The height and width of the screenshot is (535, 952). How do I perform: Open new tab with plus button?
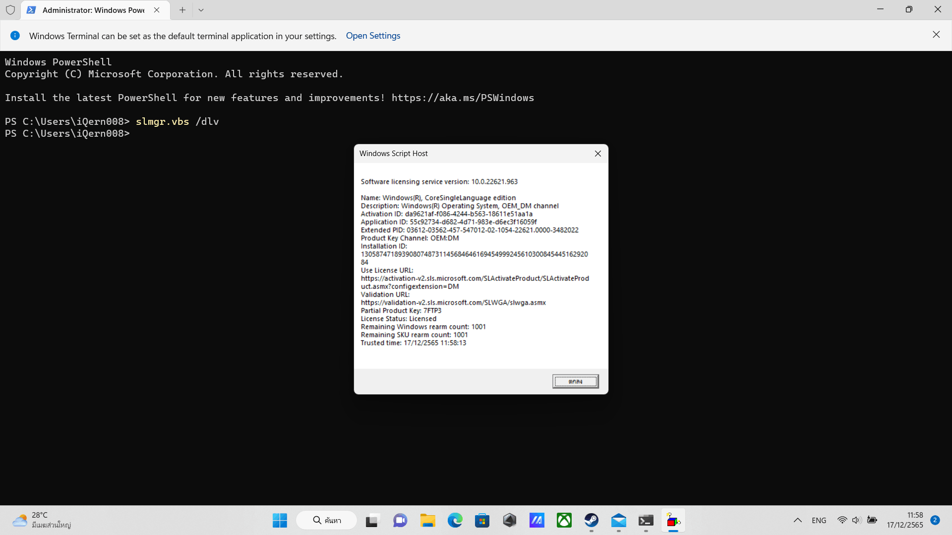[182, 10]
